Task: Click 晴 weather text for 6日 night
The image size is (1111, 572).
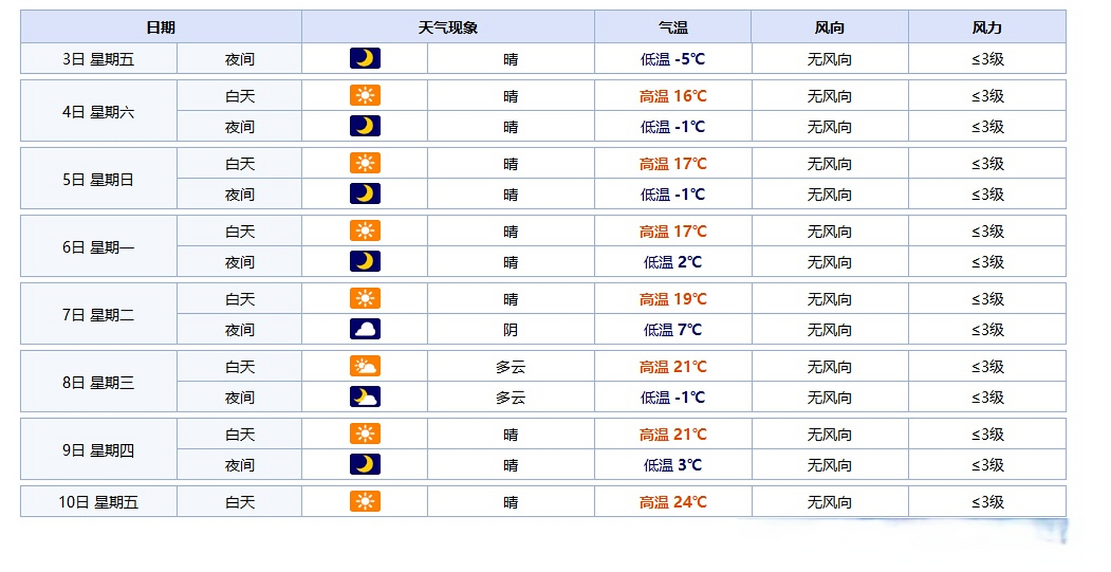Action: point(511,262)
